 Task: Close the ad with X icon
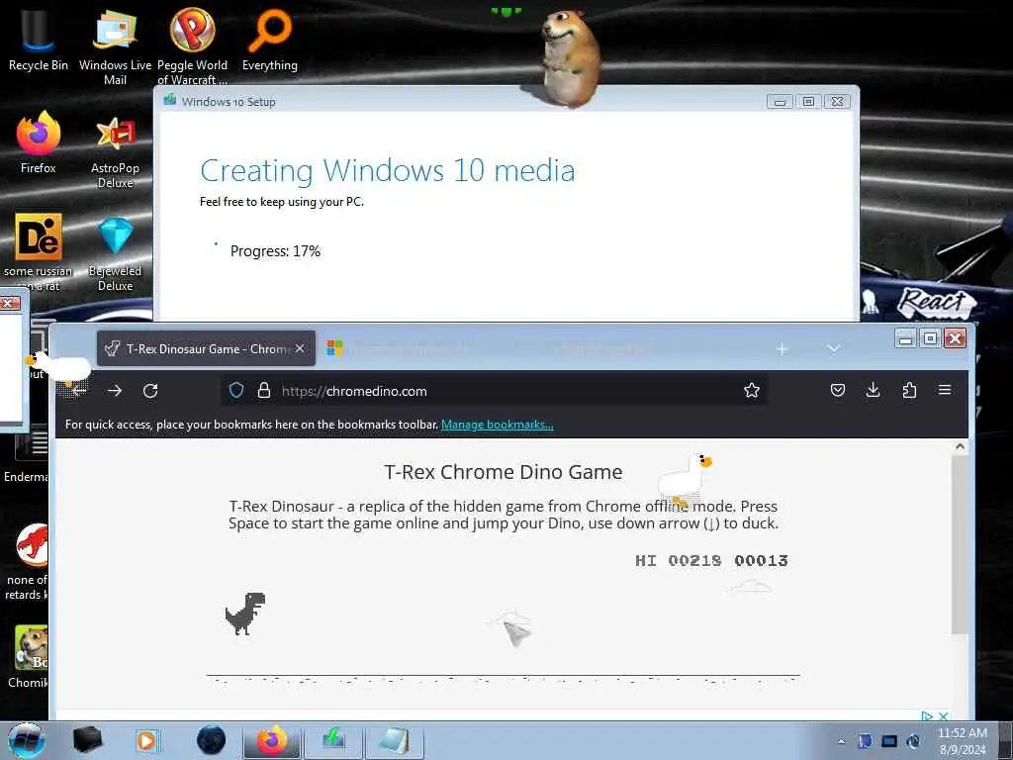click(x=943, y=716)
